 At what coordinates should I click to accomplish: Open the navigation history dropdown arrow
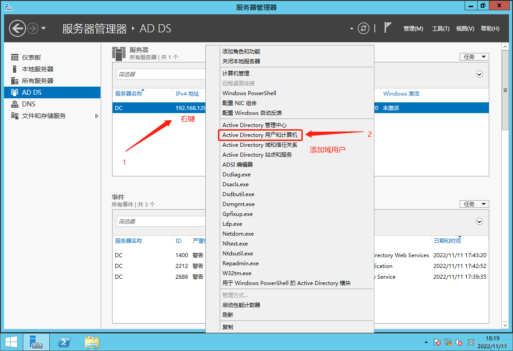coord(43,28)
